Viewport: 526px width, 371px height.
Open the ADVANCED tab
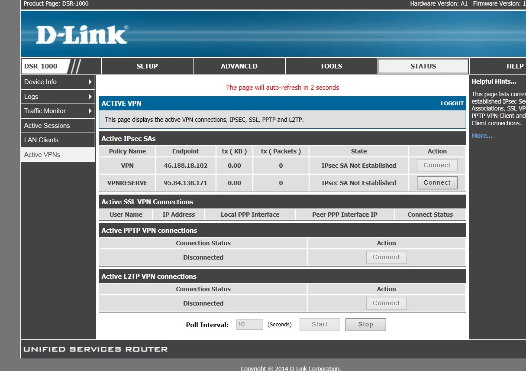click(x=239, y=66)
